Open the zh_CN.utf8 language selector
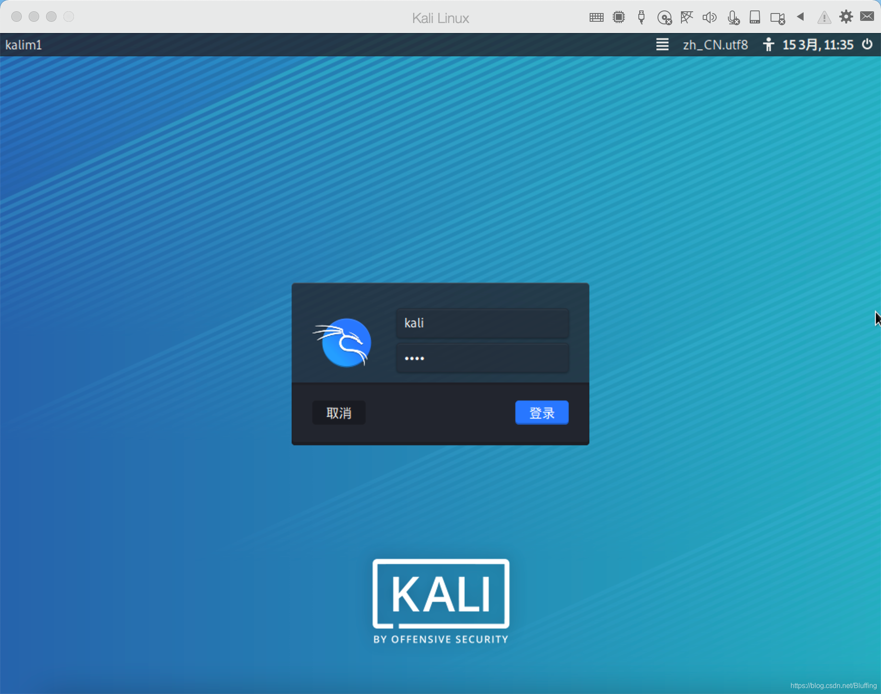881x694 pixels. 715,45
